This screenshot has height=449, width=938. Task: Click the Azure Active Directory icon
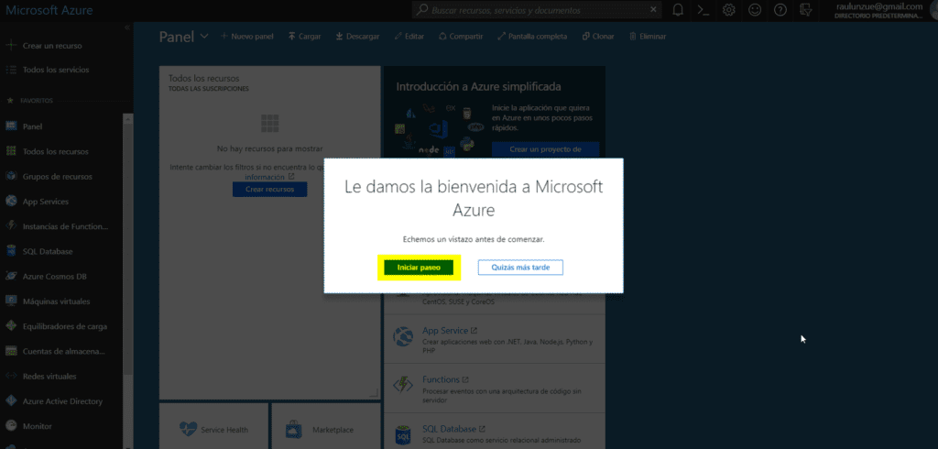11,401
